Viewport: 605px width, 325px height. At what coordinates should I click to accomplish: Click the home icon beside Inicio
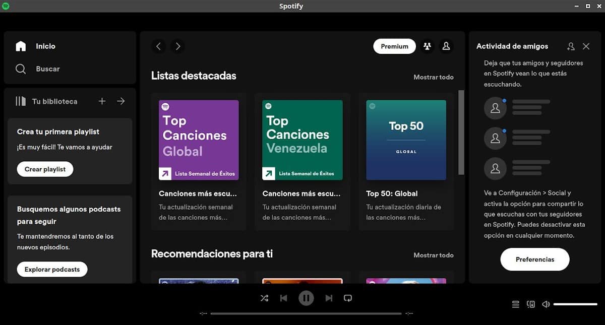click(x=21, y=46)
